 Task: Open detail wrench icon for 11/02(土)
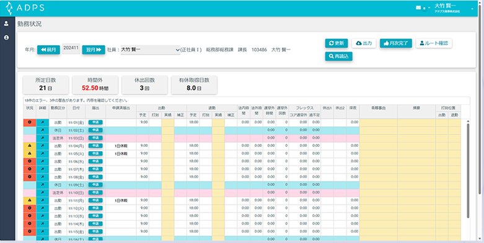(x=42, y=130)
